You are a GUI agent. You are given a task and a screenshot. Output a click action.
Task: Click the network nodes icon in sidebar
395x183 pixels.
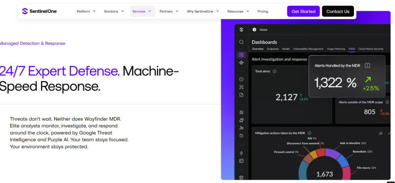(241, 128)
